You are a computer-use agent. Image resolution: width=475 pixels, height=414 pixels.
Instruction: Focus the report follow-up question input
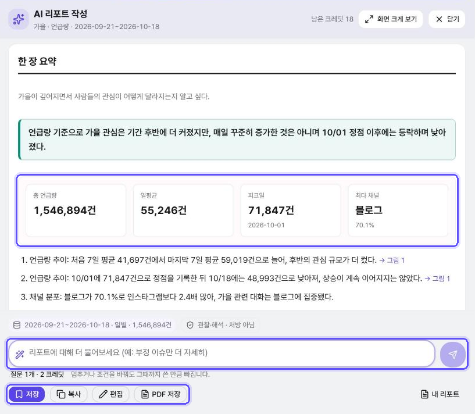pos(222,354)
